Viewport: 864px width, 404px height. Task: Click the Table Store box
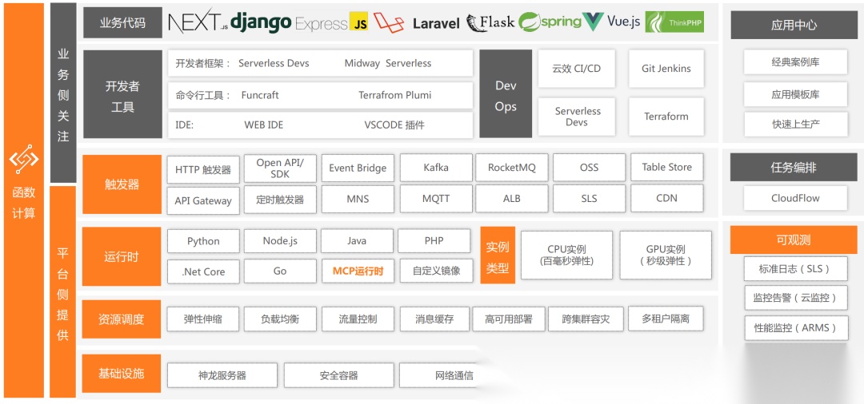coord(666,167)
